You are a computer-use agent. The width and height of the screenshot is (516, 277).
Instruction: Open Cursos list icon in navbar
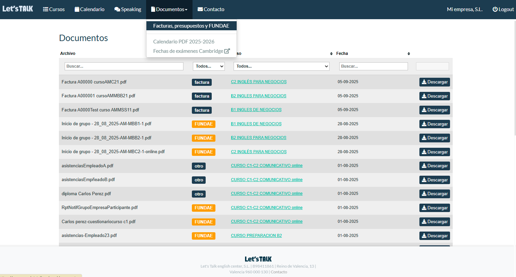[x=46, y=9]
